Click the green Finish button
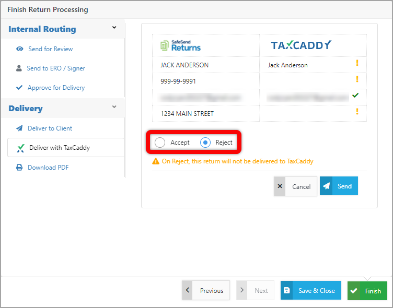 point(367,291)
